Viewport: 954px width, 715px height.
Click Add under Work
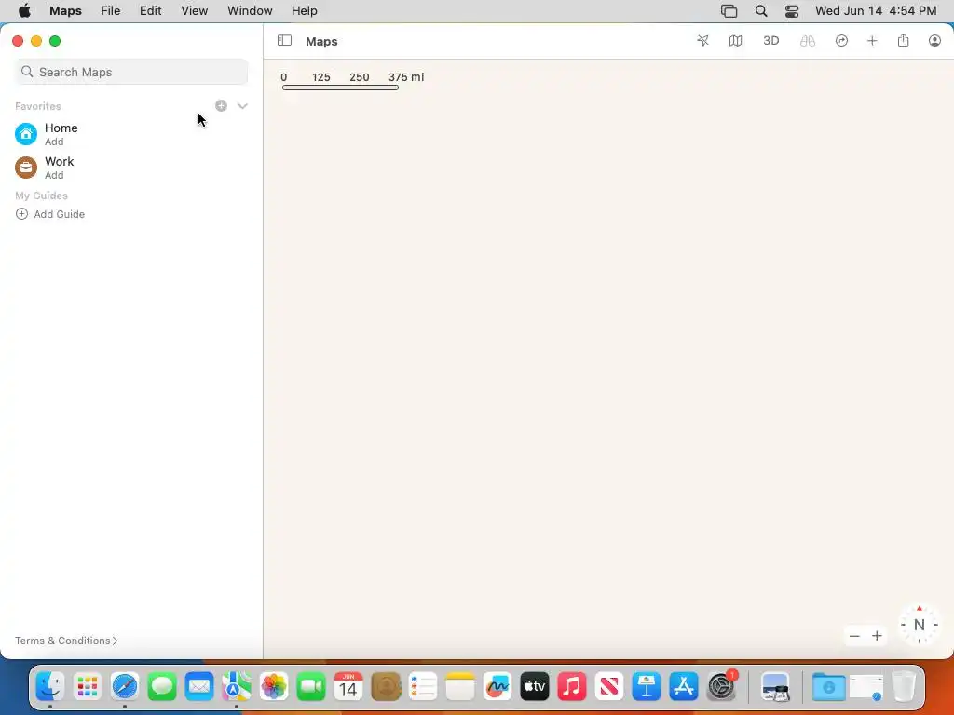pos(54,175)
